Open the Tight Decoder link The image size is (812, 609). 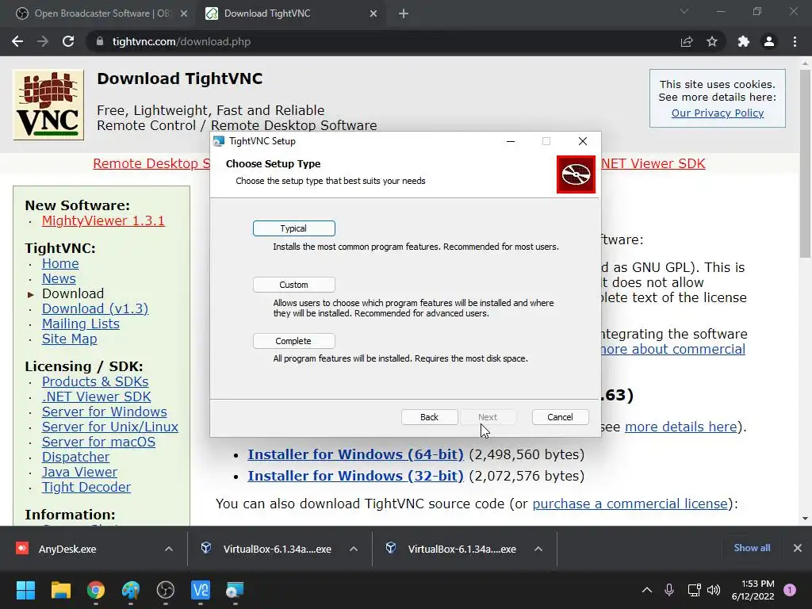coord(86,487)
